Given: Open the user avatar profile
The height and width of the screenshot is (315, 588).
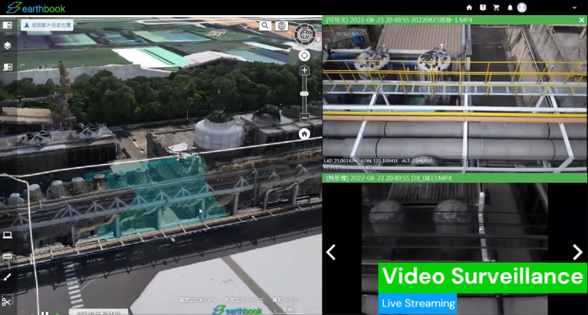Looking at the screenshot, I should [x=521, y=8].
